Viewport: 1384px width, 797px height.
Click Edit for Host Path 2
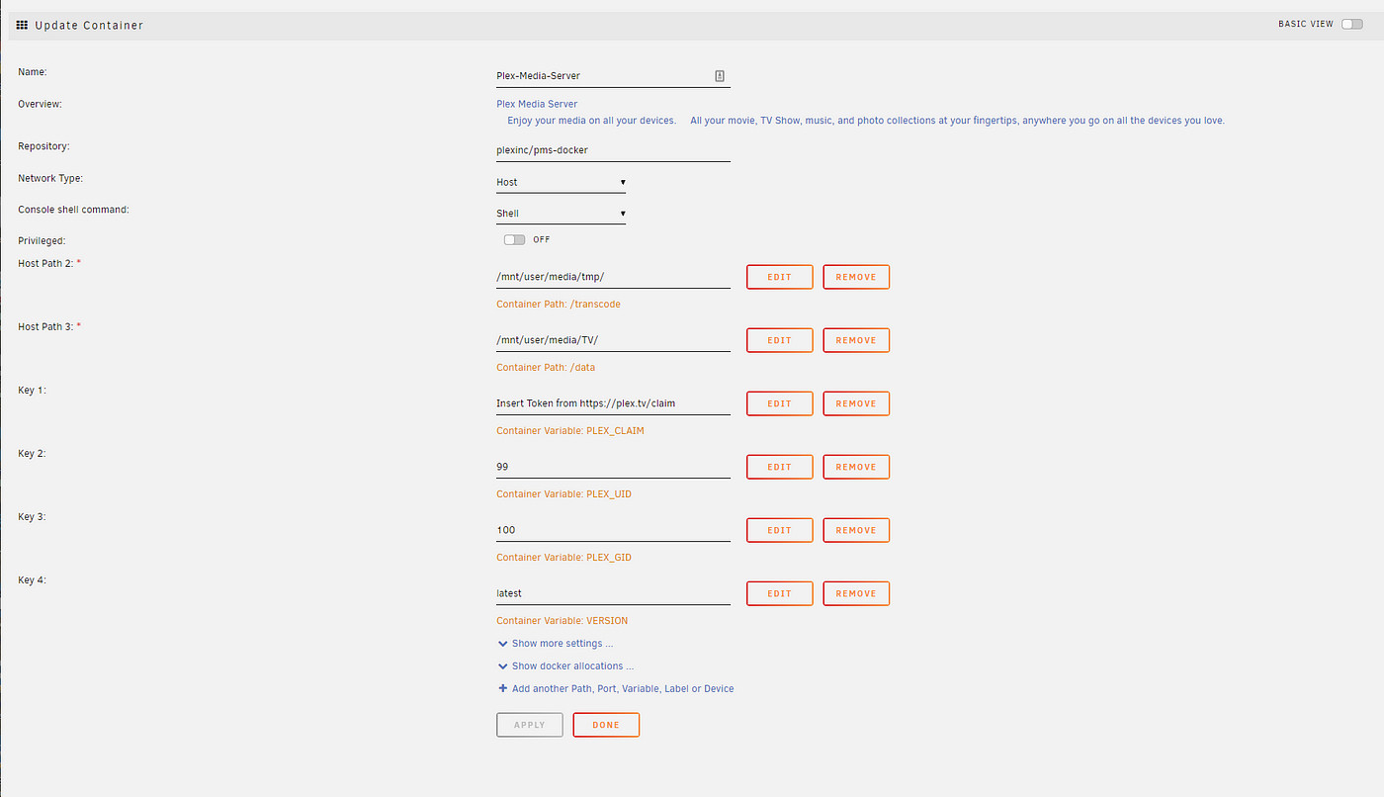(x=779, y=277)
